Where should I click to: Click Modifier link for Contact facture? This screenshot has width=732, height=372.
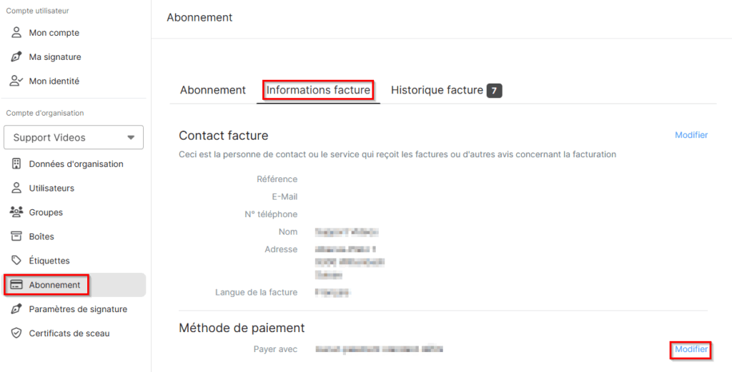click(691, 135)
